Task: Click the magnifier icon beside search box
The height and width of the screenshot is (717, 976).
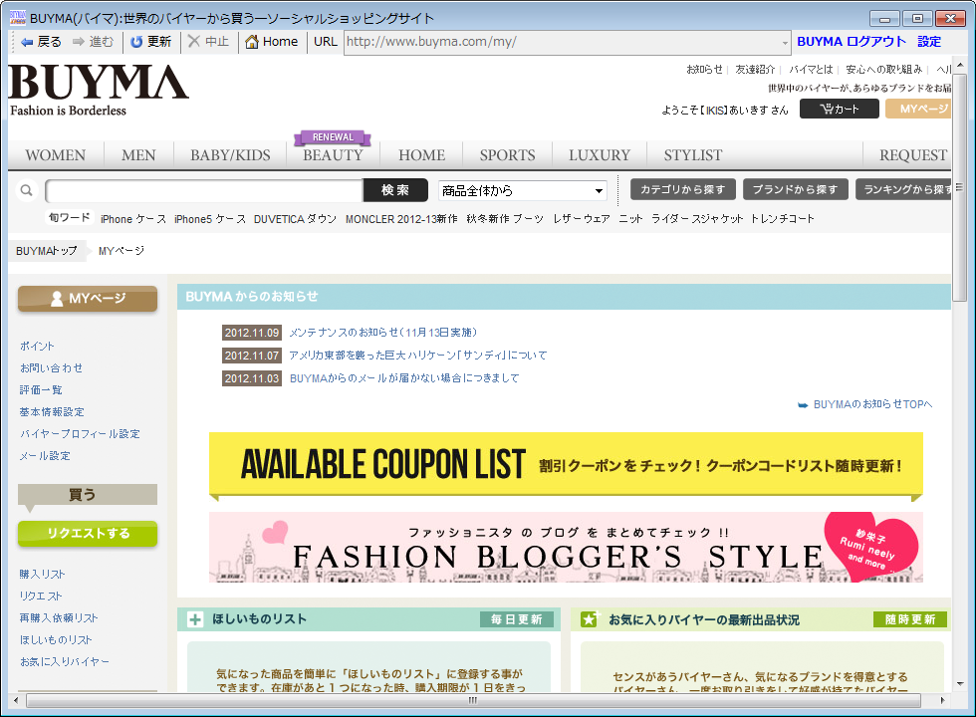Action: [26, 190]
